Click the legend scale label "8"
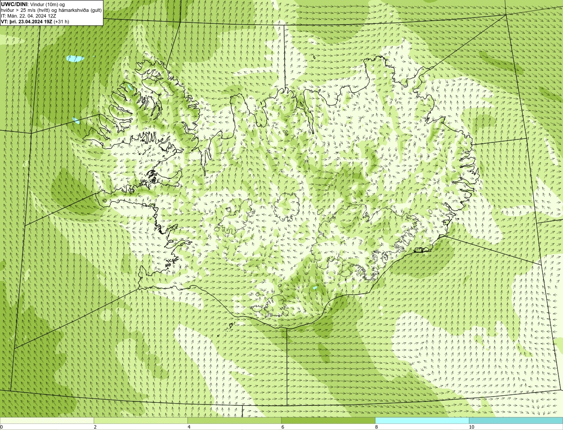Screen dimensions: 563x430 tap(377, 427)
